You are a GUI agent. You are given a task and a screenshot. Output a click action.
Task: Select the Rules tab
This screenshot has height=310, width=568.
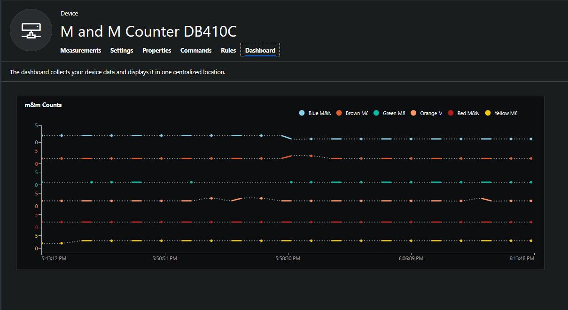[228, 50]
